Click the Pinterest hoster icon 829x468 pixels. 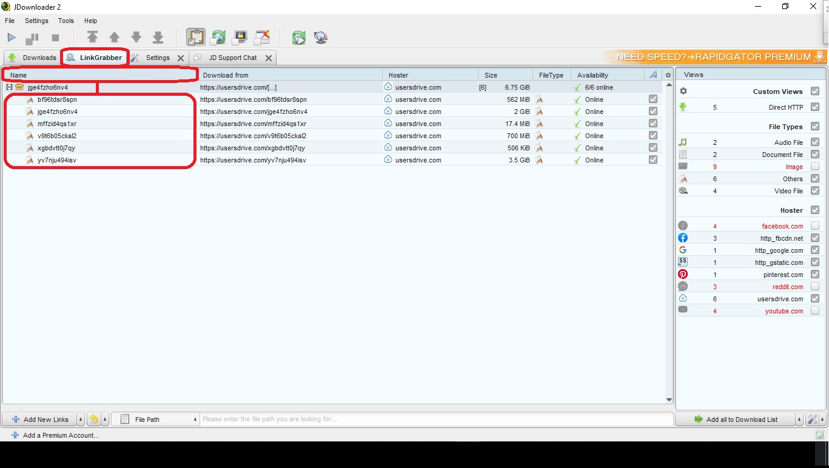click(683, 275)
